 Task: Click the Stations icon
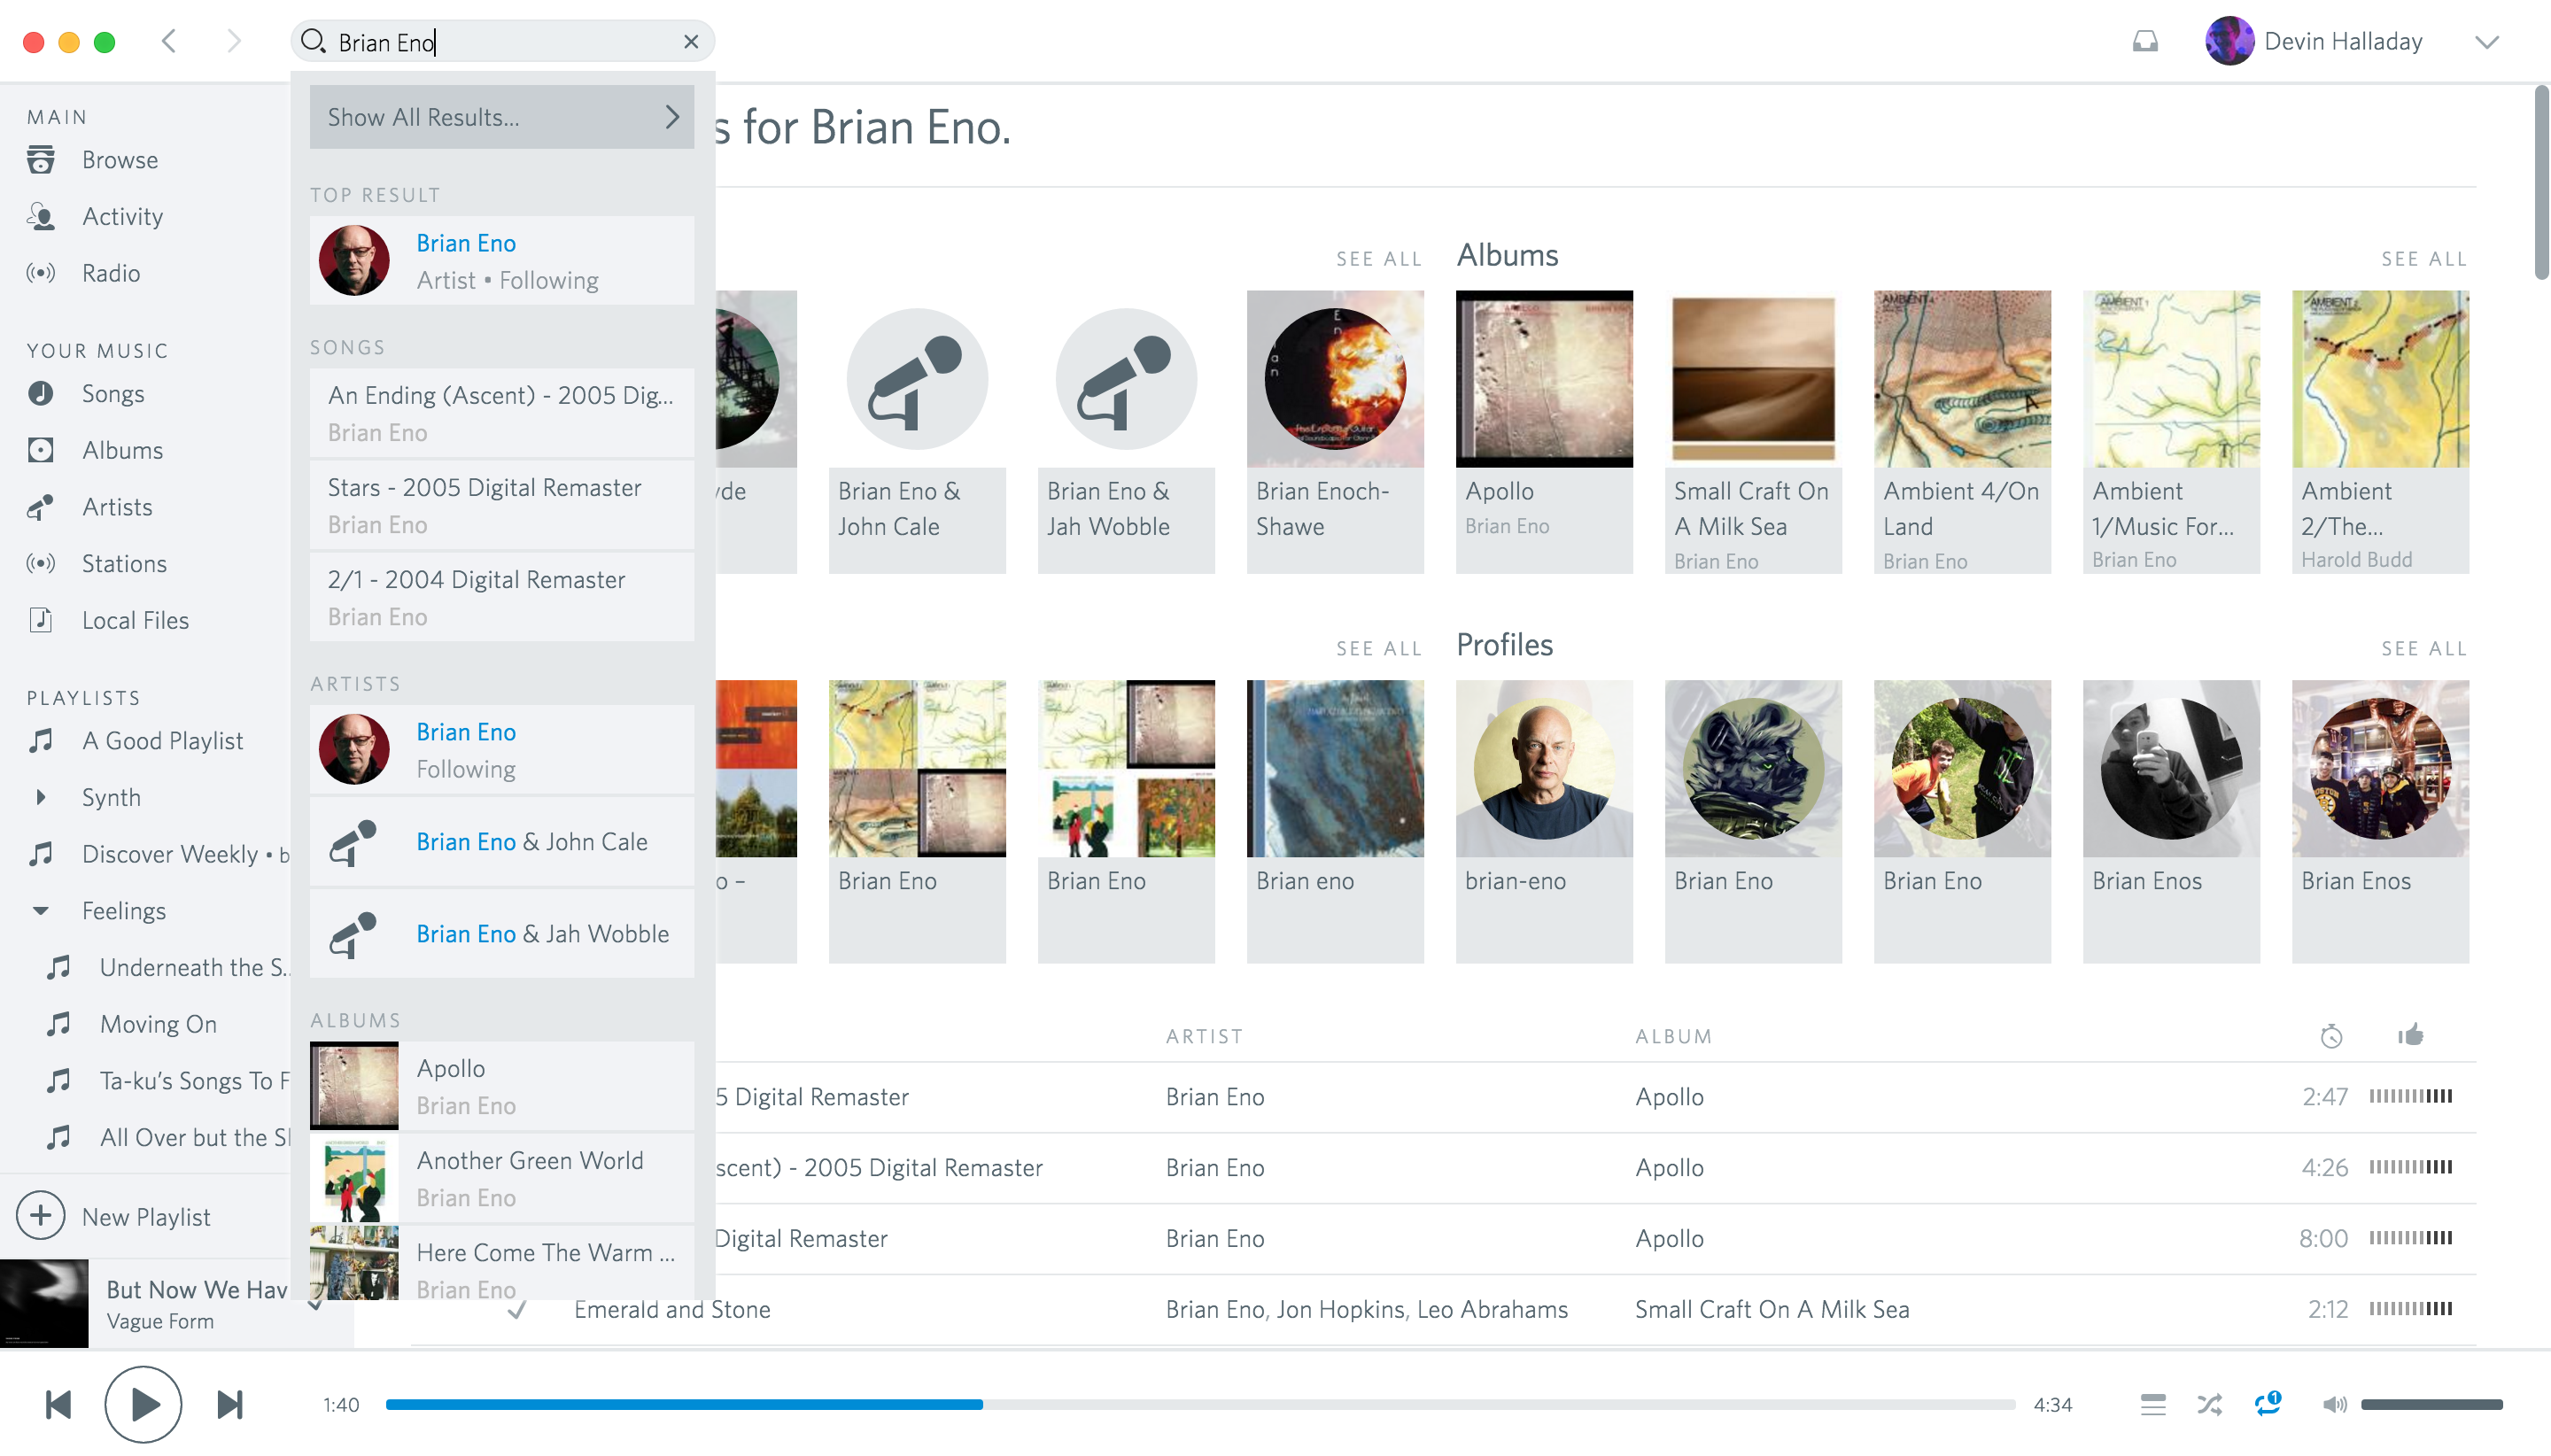click(x=41, y=563)
